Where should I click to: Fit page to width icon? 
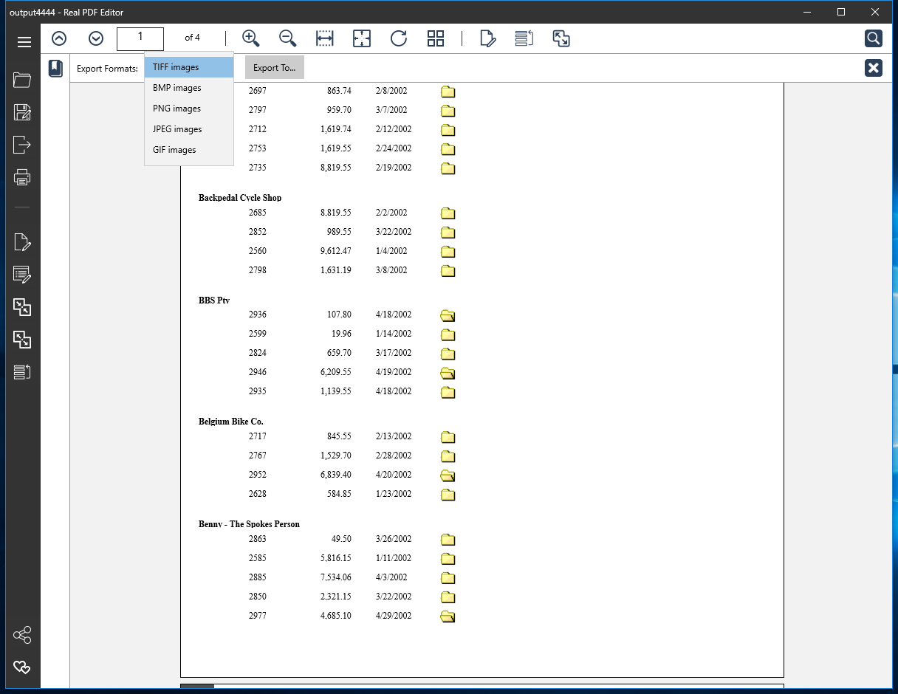(x=325, y=38)
